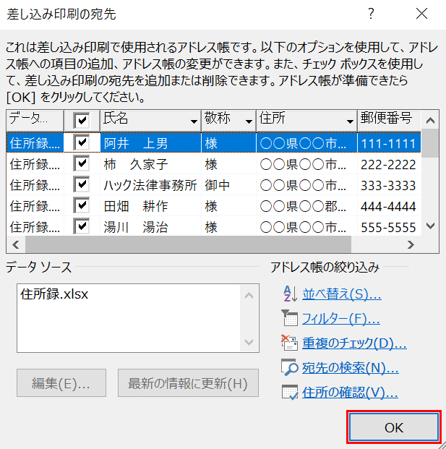Click the horizontal scroll-right arrow
Viewport: 446px width, 449px height.
pyautogui.click(x=411, y=244)
